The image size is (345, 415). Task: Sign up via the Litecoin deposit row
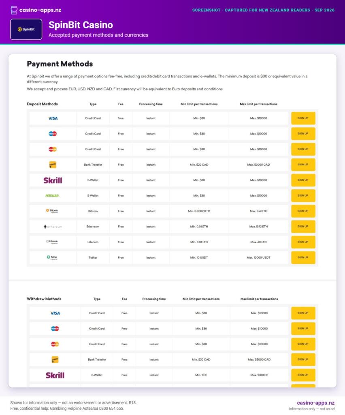point(303,242)
